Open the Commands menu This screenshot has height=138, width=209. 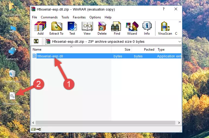pyautogui.click(x=49, y=17)
